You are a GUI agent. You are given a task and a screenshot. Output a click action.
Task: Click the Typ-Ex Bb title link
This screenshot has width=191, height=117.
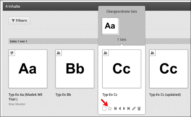tap(63, 94)
